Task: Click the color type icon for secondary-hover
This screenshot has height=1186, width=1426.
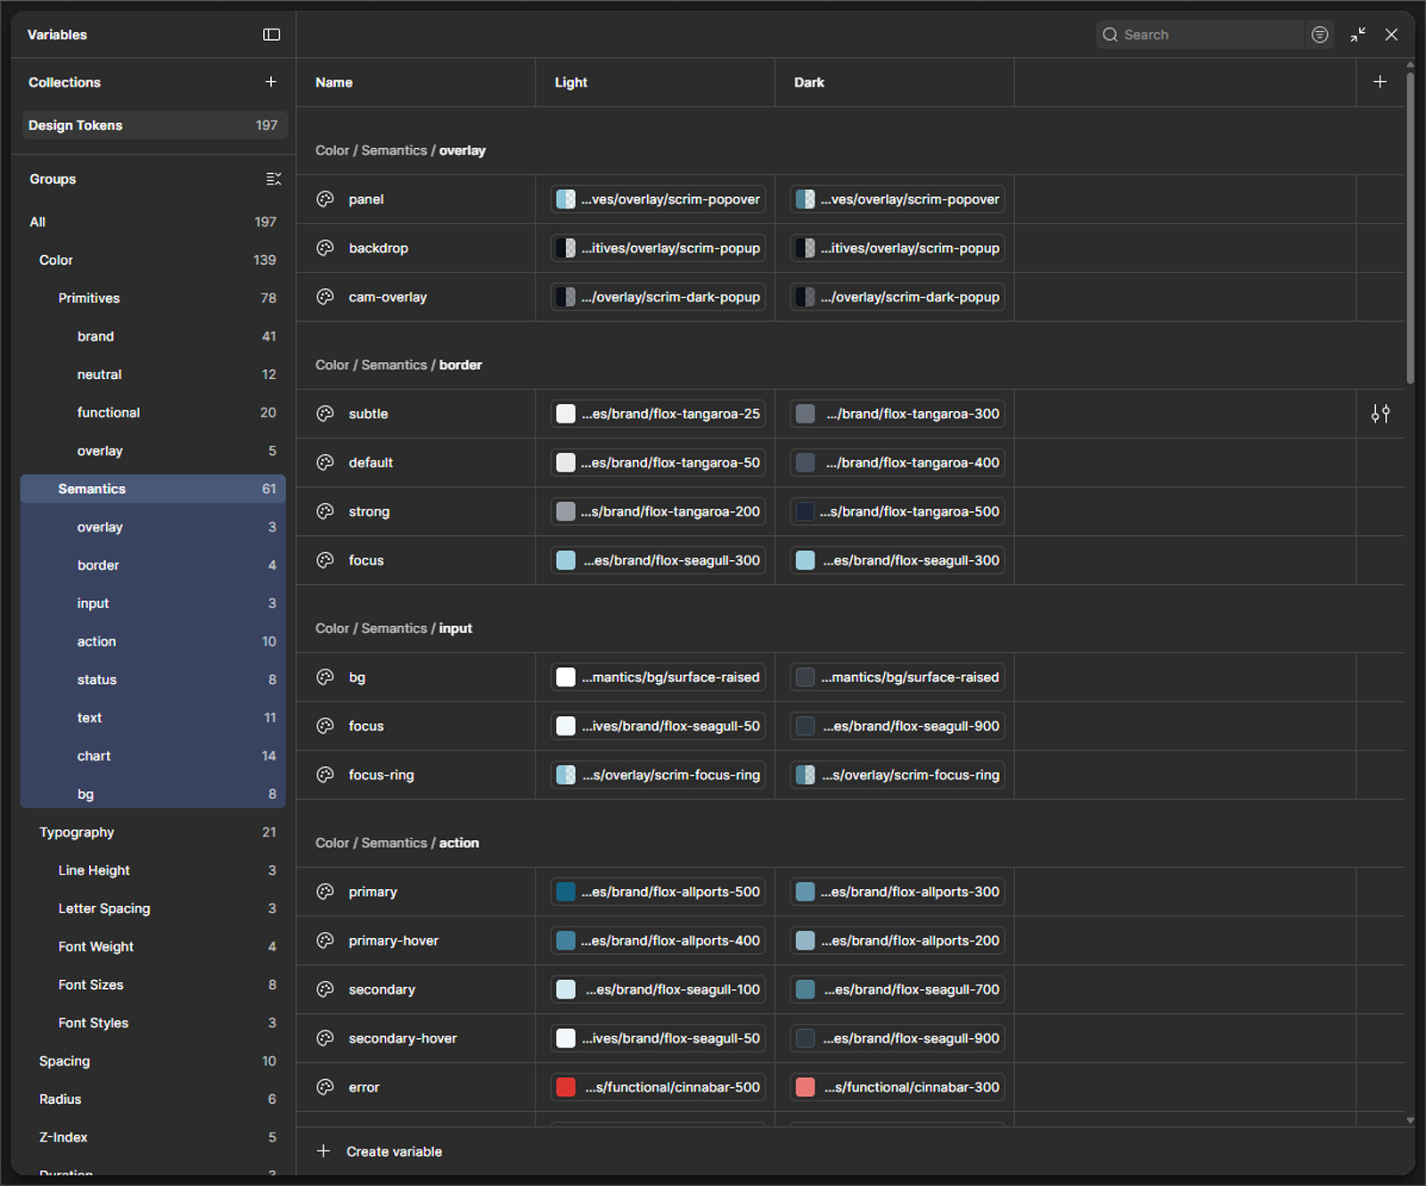Action: pos(325,1039)
